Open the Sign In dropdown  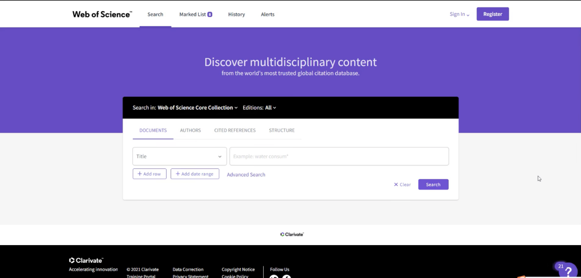tap(459, 14)
